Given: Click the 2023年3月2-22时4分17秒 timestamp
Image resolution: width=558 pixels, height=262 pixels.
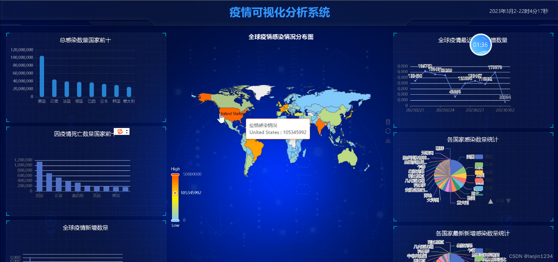Looking at the screenshot, I should pyautogui.click(x=519, y=11).
